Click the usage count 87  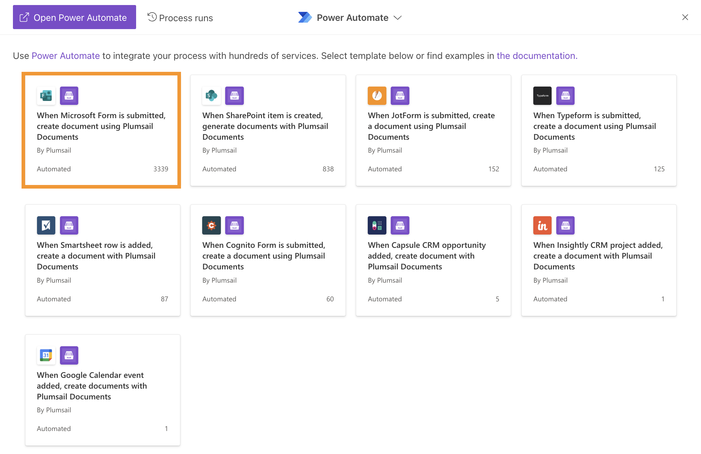pyautogui.click(x=164, y=299)
